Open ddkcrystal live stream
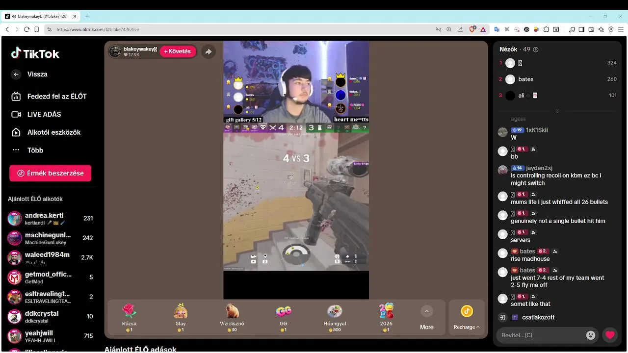628x353 pixels. coord(50,317)
